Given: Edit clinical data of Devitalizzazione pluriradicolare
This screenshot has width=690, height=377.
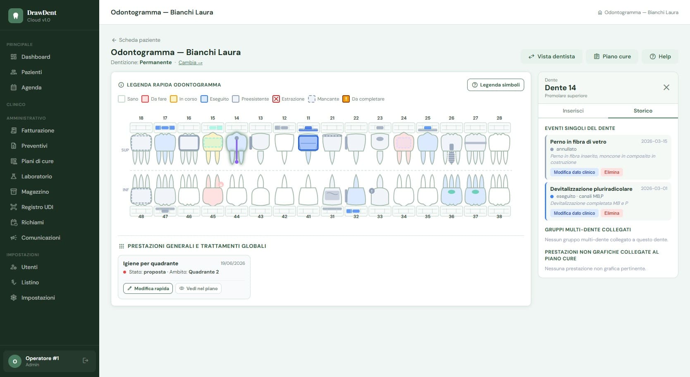Looking at the screenshot, I should [574, 213].
